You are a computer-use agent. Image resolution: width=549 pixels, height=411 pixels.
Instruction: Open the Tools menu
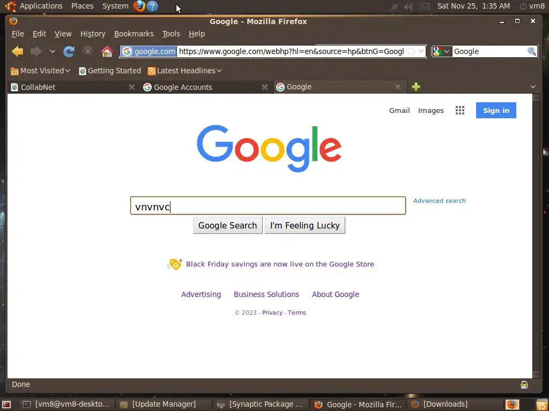coord(171,34)
